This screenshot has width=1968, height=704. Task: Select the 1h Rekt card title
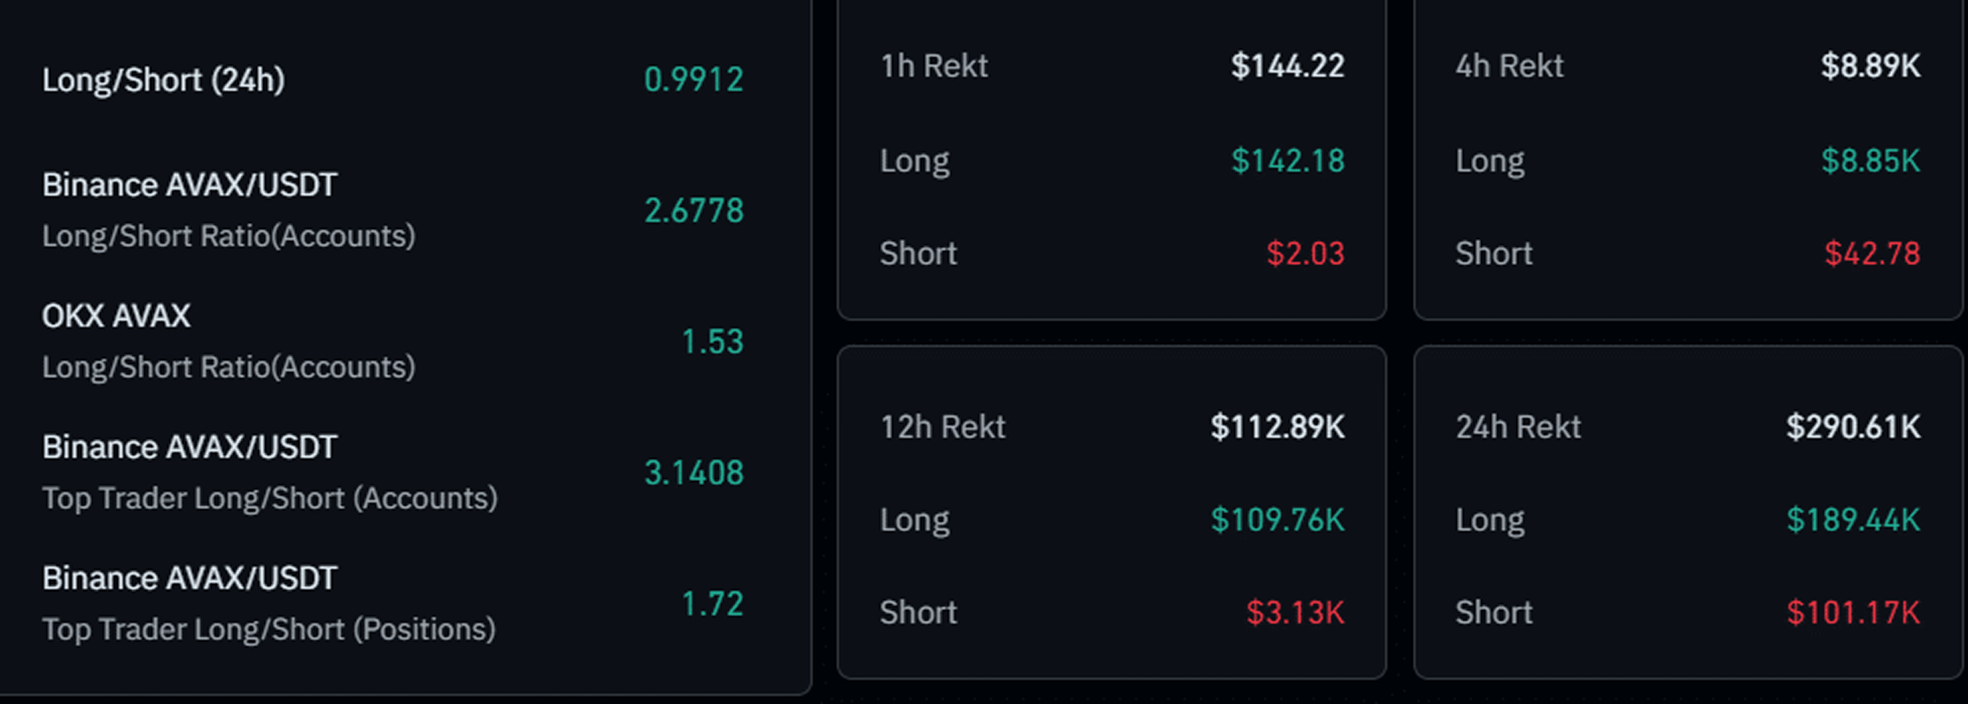click(934, 66)
